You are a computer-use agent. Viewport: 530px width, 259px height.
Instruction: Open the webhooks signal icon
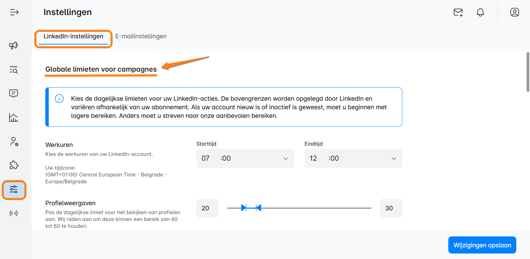tap(14, 213)
